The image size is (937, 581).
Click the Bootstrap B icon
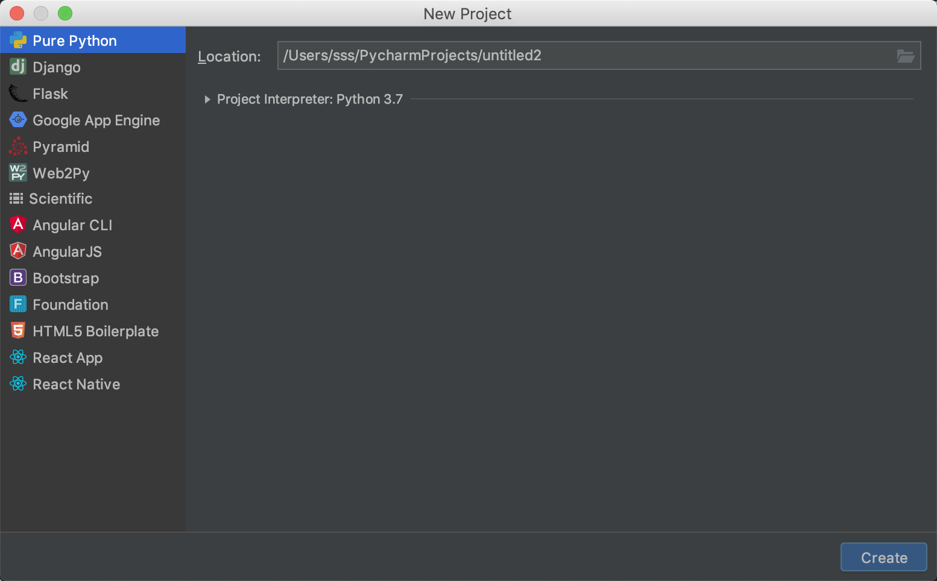pos(18,278)
